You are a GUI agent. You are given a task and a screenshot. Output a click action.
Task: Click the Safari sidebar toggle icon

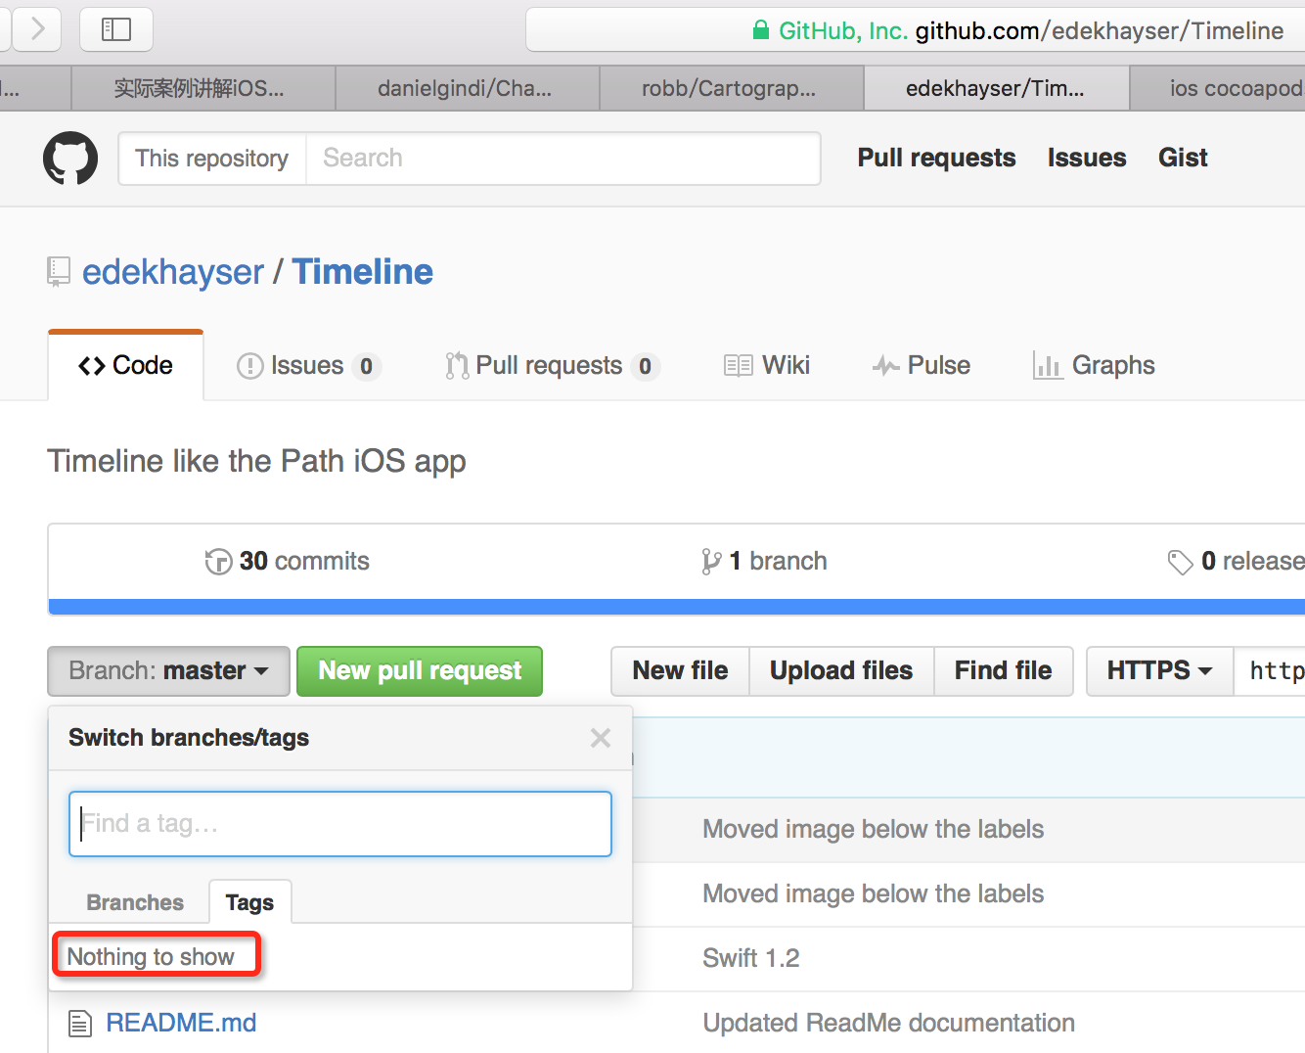tap(116, 29)
